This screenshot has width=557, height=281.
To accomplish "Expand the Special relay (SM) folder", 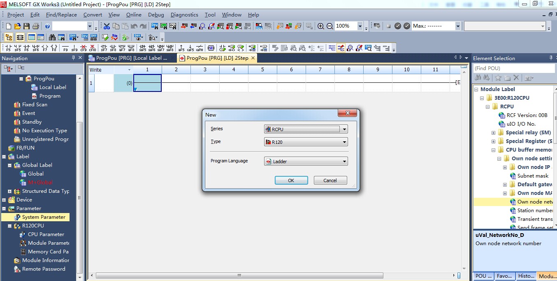I will coord(493,133).
